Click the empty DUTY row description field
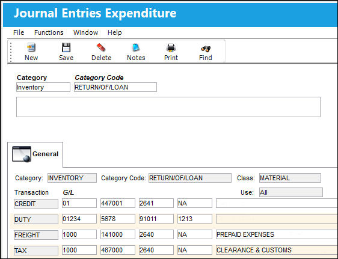 [277, 219]
